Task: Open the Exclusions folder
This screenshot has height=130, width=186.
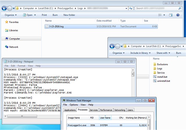Action: tap(162, 64)
